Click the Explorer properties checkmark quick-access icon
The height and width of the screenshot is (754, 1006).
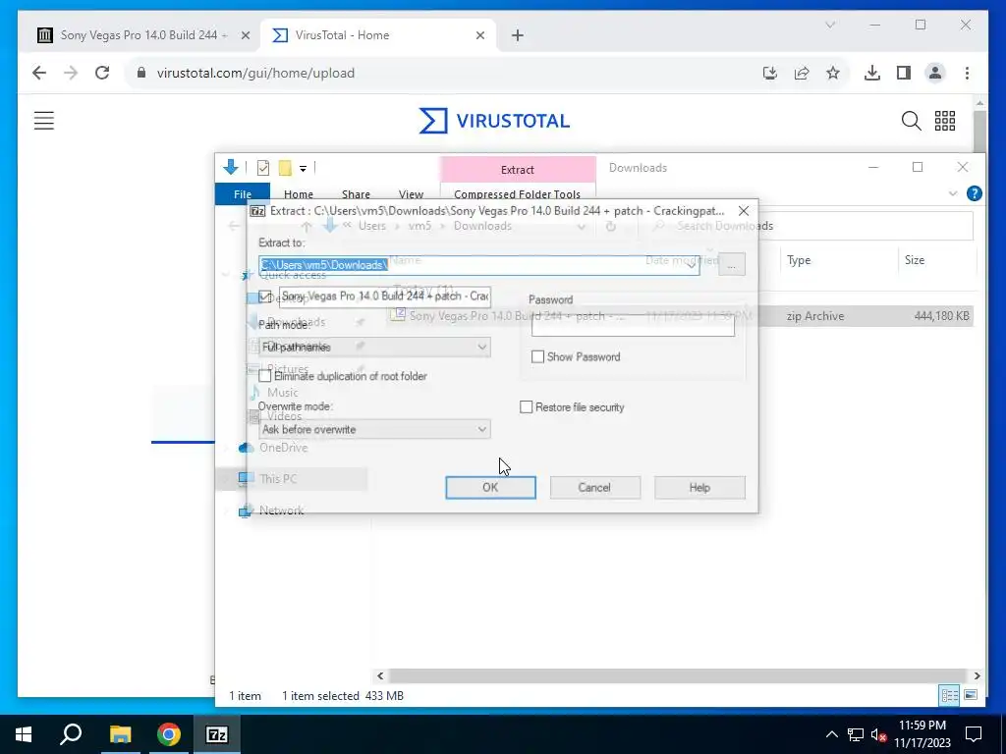pos(263,168)
